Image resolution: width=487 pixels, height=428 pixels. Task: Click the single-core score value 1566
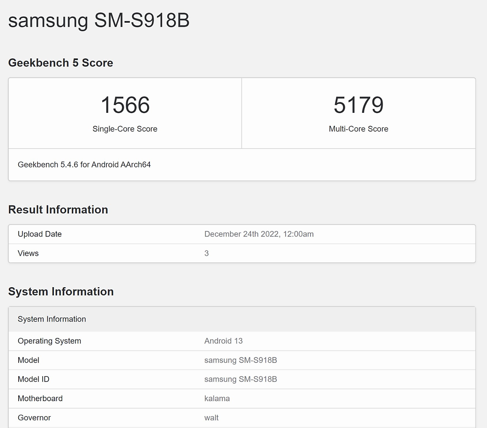click(125, 105)
